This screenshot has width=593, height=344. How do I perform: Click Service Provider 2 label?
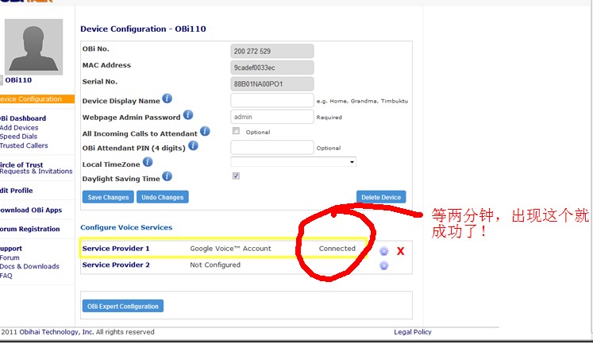[x=116, y=265]
